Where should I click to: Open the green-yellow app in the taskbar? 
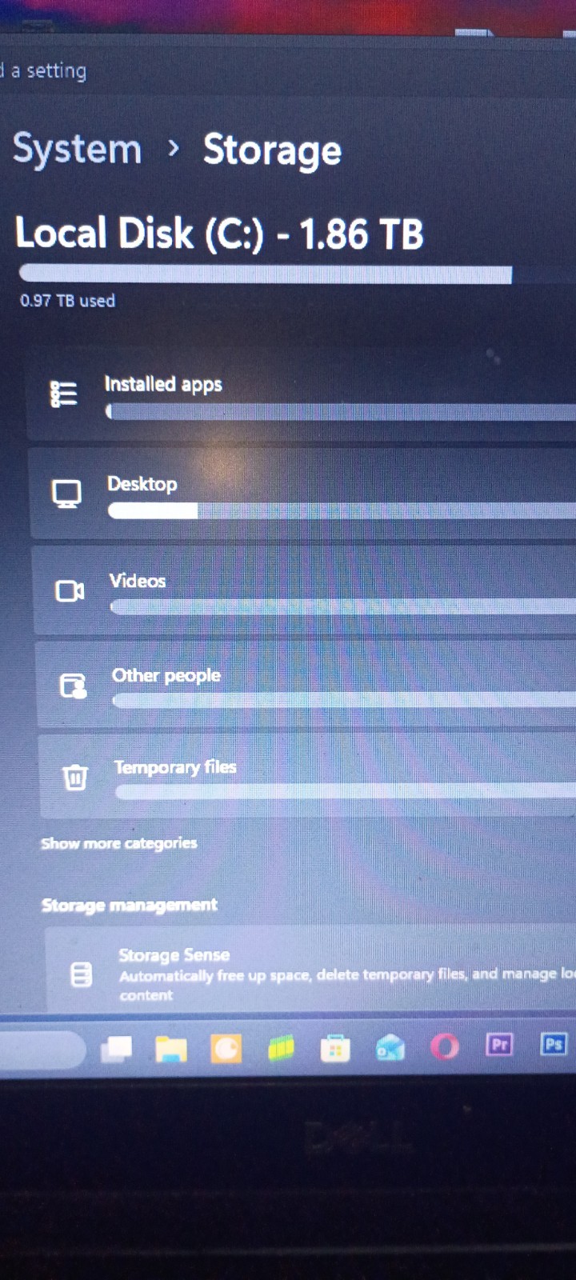(280, 1048)
